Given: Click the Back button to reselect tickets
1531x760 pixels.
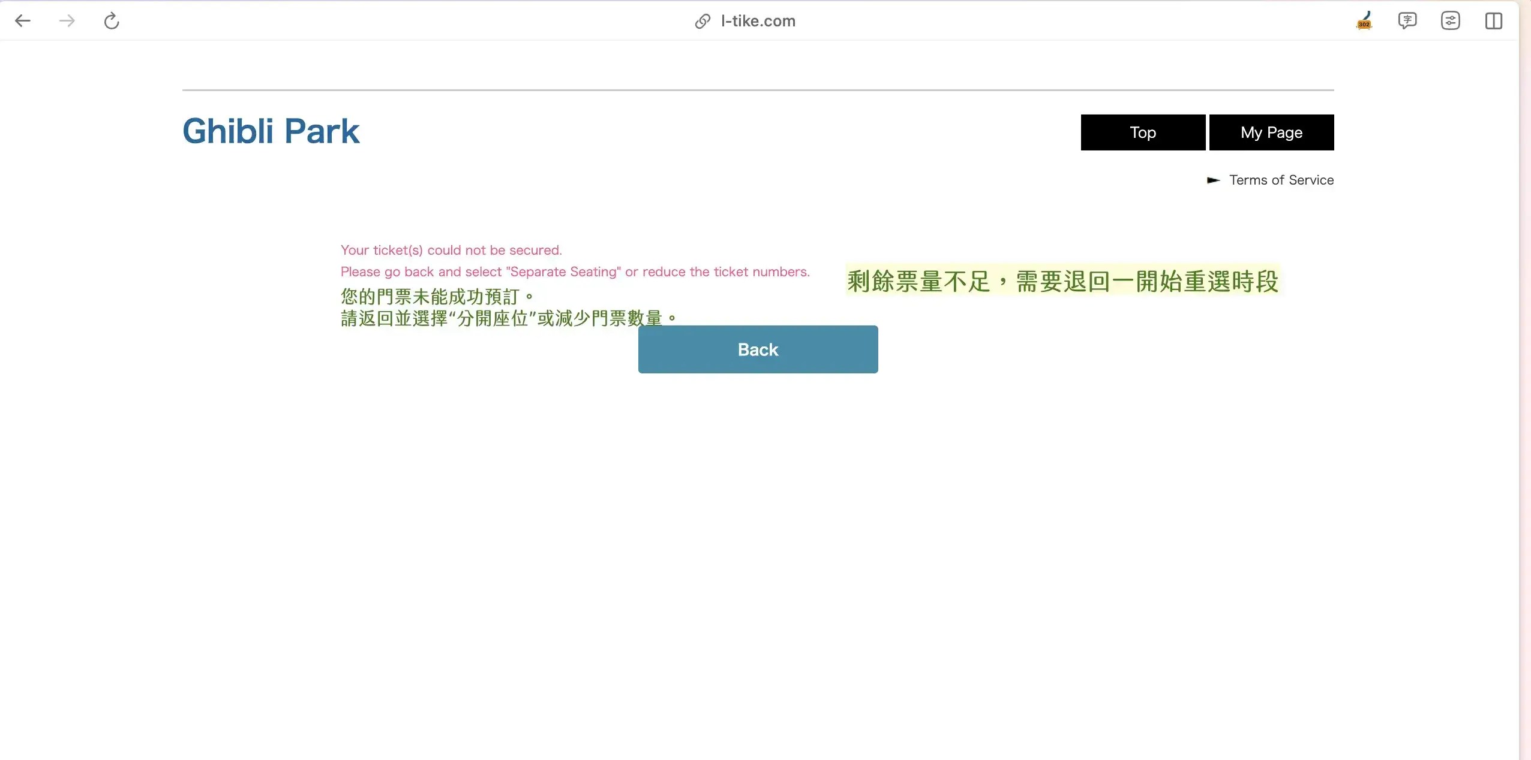Looking at the screenshot, I should [x=757, y=349].
